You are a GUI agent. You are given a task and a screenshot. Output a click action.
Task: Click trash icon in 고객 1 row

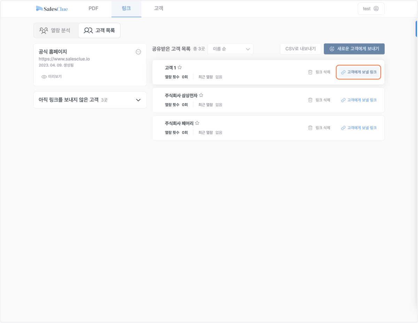pyautogui.click(x=310, y=72)
